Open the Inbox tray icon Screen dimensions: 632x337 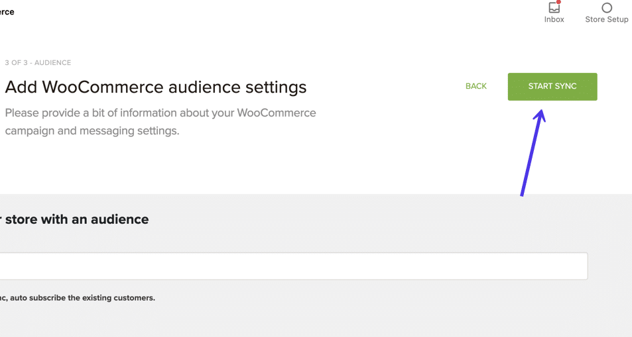pos(554,8)
